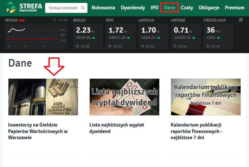Open the Notowania menu item
The width and height of the screenshot is (249, 167).
coord(103,8)
